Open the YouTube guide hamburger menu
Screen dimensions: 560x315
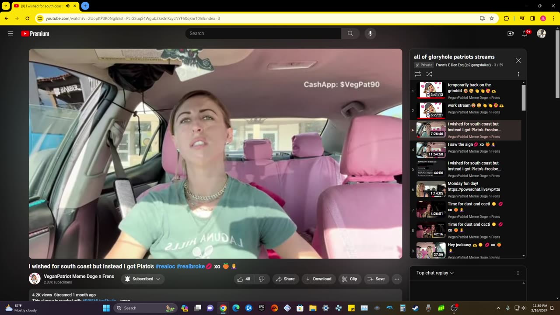(10, 33)
